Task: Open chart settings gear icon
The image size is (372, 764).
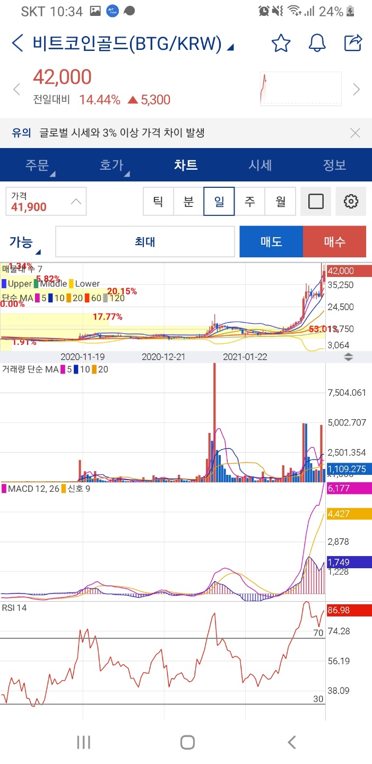Action: (x=351, y=202)
